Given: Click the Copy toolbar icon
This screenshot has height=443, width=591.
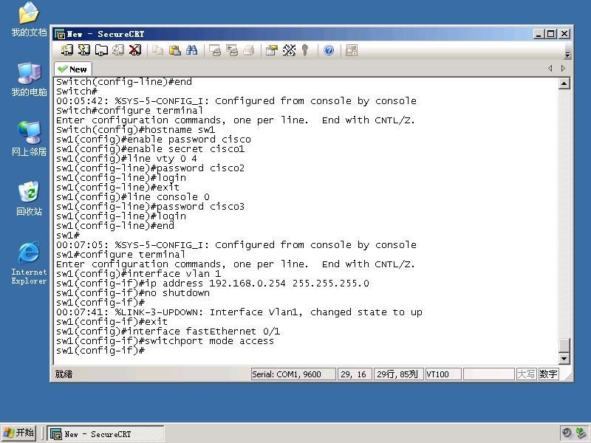Looking at the screenshot, I should tap(157, 50).
